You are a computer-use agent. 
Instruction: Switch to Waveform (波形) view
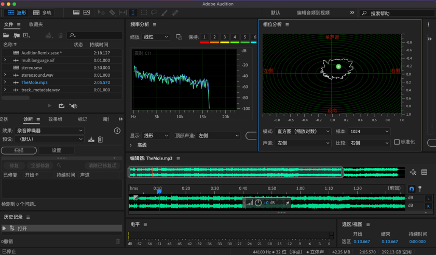17,13
